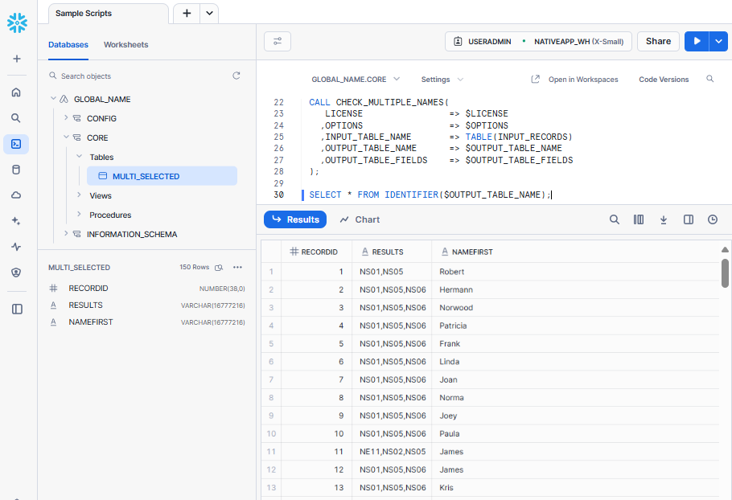Viewport: 732px width, 500px height.
Task: Switch to the Worksheets tab
Action: click(126, 45)
